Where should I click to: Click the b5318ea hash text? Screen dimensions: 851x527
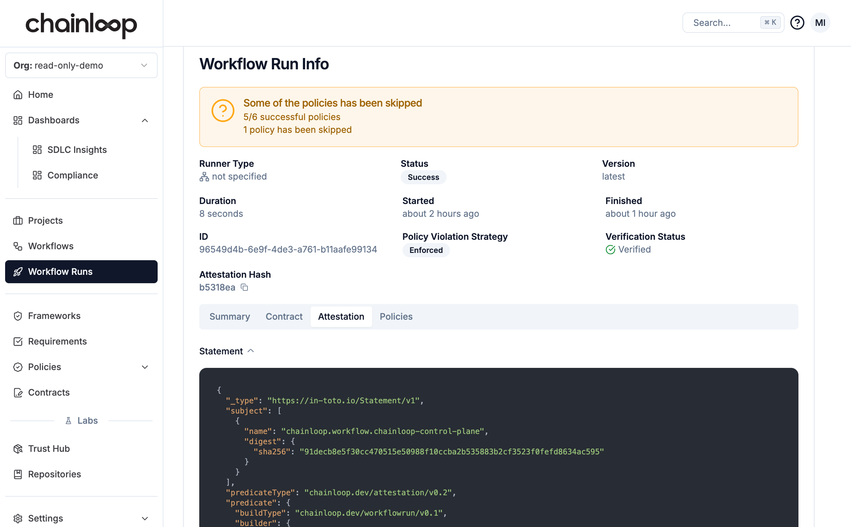217,287
